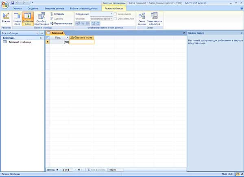This screenshot has width=244, height=177.
Task: Redo action in quick access toolbar
Action: click(x=24, y=3)
